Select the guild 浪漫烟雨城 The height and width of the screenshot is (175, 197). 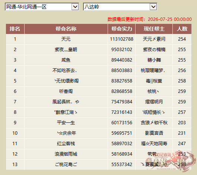(66, 154)
